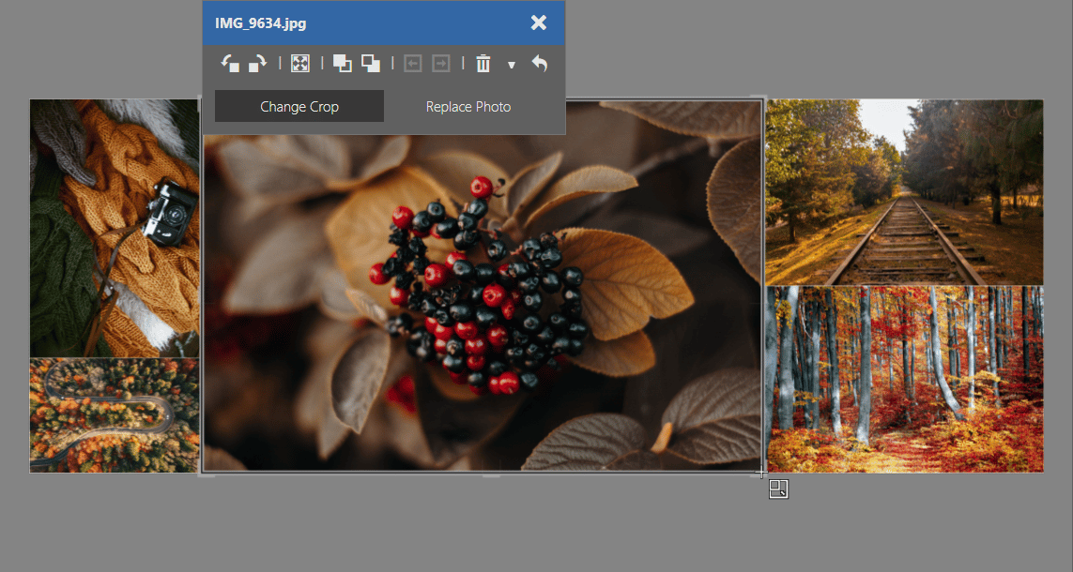Switch to Change Crop mode
1073x572 pixels.
click(299, 106)
